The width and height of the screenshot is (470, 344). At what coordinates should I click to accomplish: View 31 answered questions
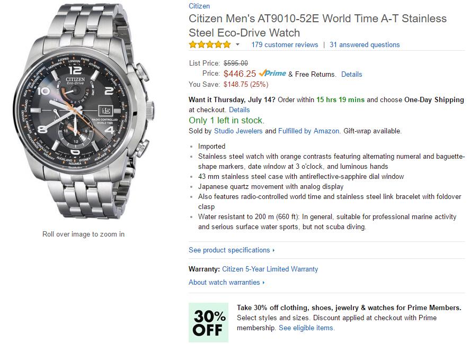(x=365, y=45)
